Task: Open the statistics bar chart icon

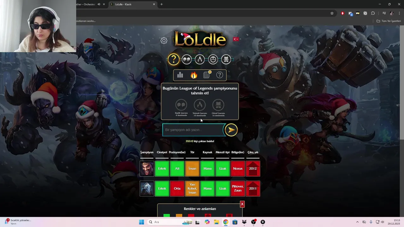Action: coord(180,75)
